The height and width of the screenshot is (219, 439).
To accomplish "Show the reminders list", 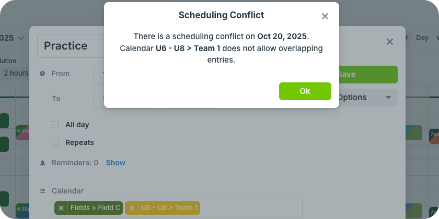I will coord(115,163).
